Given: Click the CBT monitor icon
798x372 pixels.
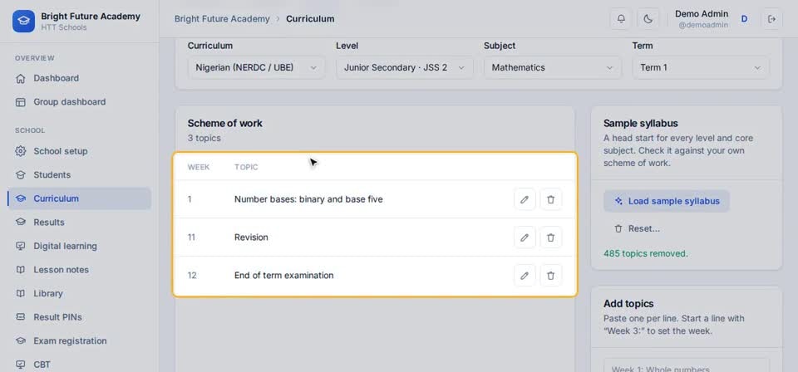Looking at the screenshot, I should [x=20, y=365].
